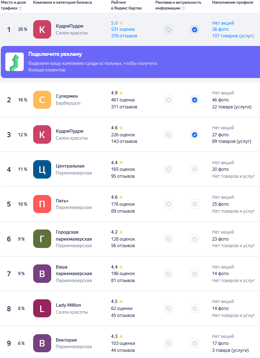The image size is (260, 358).
Task: Open the "531 оценка" ratings link
Action: pos(123,30)
